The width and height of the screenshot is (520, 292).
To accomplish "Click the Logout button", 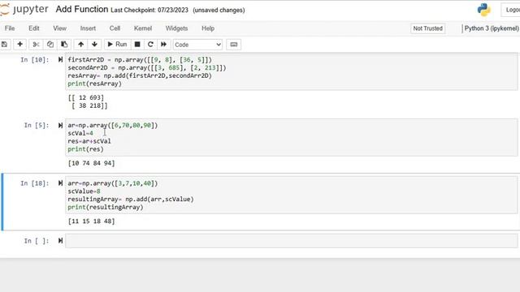I will coord(511,10).
